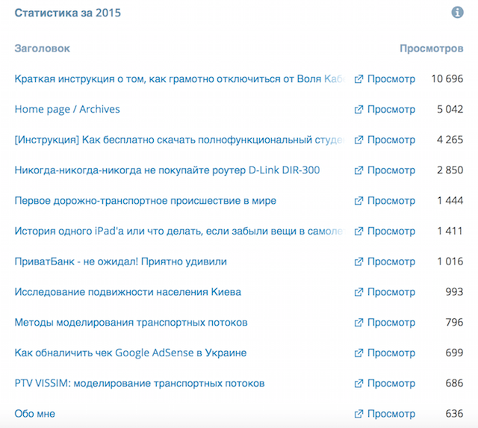Open the PTV VISSIM modeling post
The height and width of the screenshot is (428, 478).
140,383
